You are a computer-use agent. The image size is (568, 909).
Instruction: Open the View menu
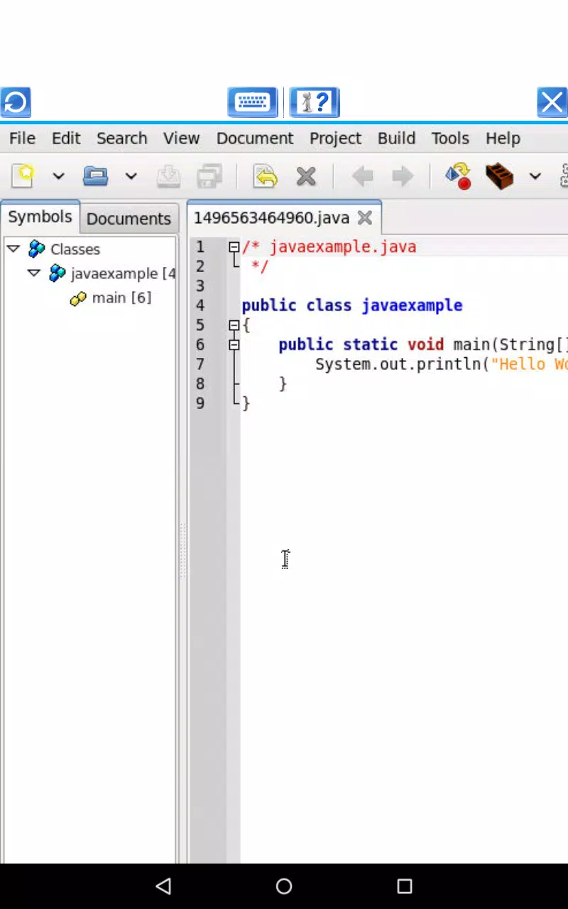point(181,138)
